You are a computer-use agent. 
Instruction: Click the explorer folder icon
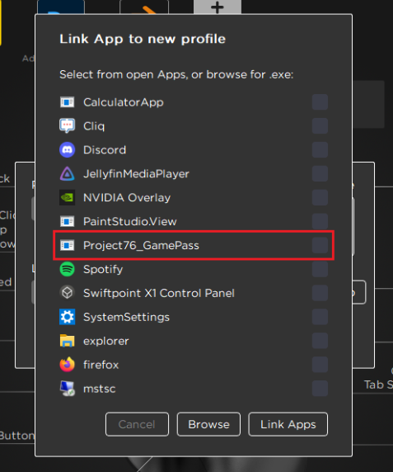tap(67, 341)
